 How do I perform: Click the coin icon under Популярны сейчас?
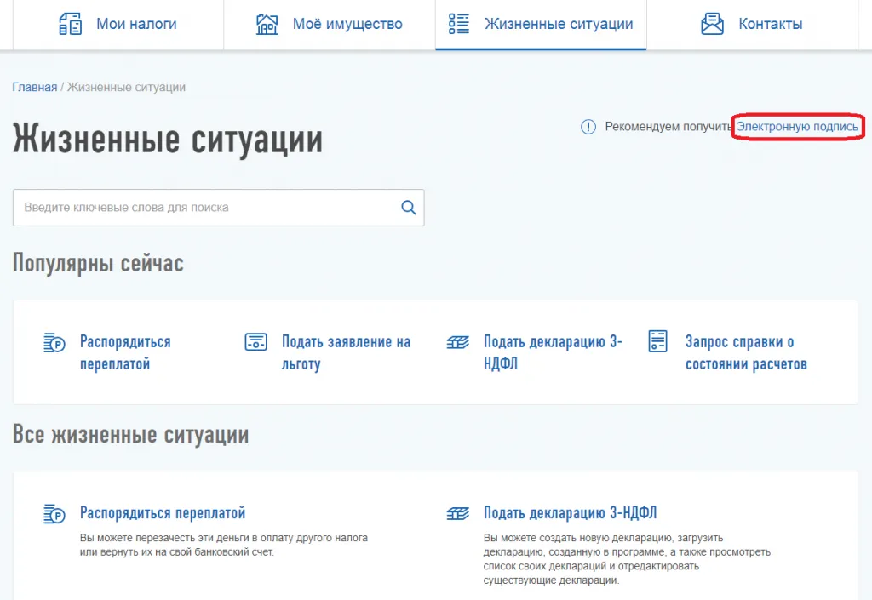[x=54, y=343]
